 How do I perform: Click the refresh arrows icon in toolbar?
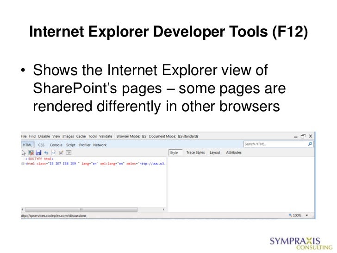[x=46, y=153]
